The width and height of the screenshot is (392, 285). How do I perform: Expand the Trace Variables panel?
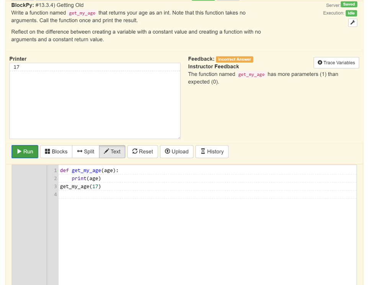click(x=336, y=62)
